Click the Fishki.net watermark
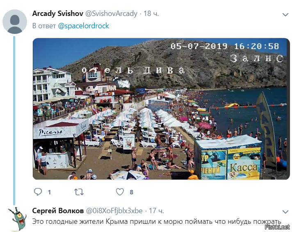 click(277, 227)
